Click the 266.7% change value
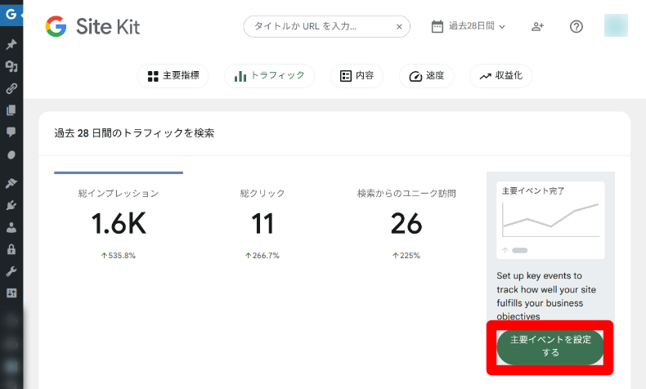Image resolution: width=646 pixels, height=389 pixels. coord(262,256)
